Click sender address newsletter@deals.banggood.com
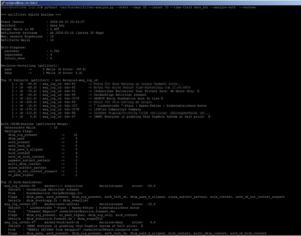The width and height of the screenshot is (301, 236). point(111,230)
